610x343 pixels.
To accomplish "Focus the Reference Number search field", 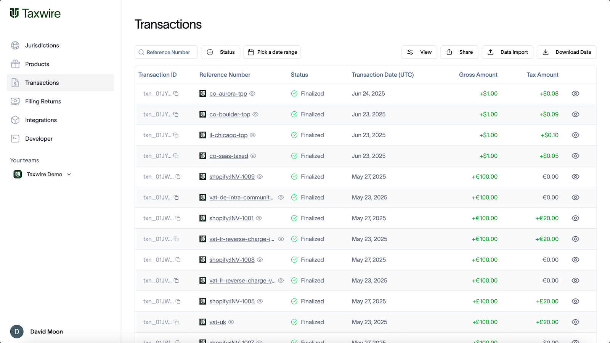I will (166, 52).
